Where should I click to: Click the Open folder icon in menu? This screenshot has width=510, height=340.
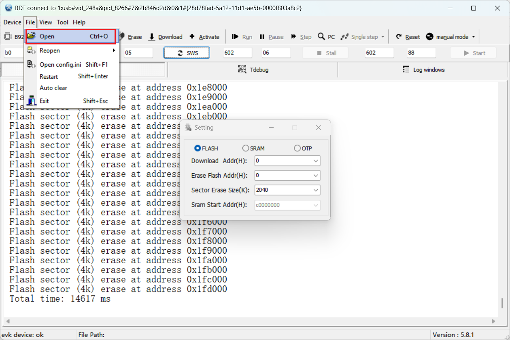pyautogui.click(x=32, y=36)
